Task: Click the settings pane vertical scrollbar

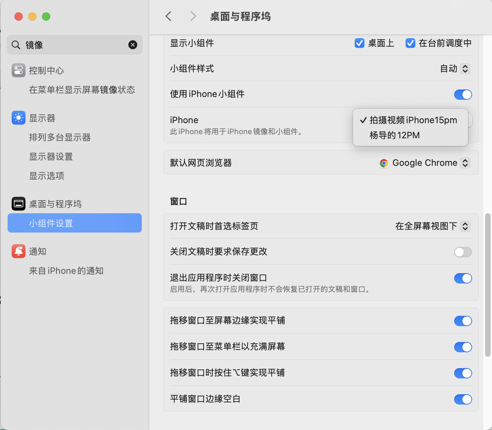Action: (x=488, y=285)
